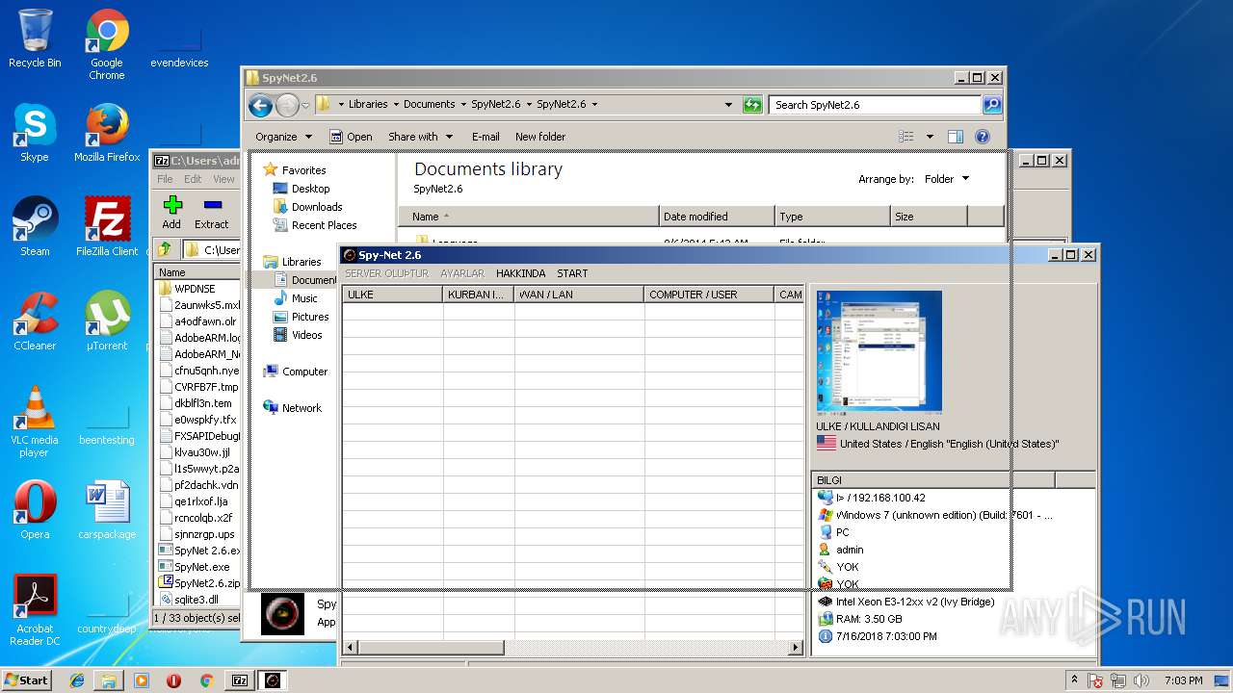
Task: Click the taskbar clock showing 7:03 PM
Action: [x=1183, y=680]
